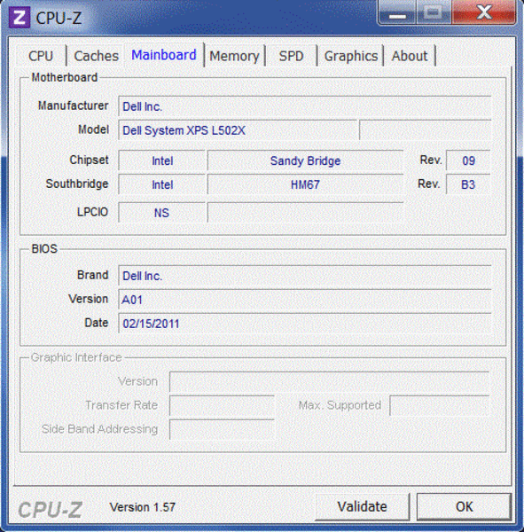This screenshot has height=532, width=524.
Task: Go to the Graphics tab
Action: point(351,56)
